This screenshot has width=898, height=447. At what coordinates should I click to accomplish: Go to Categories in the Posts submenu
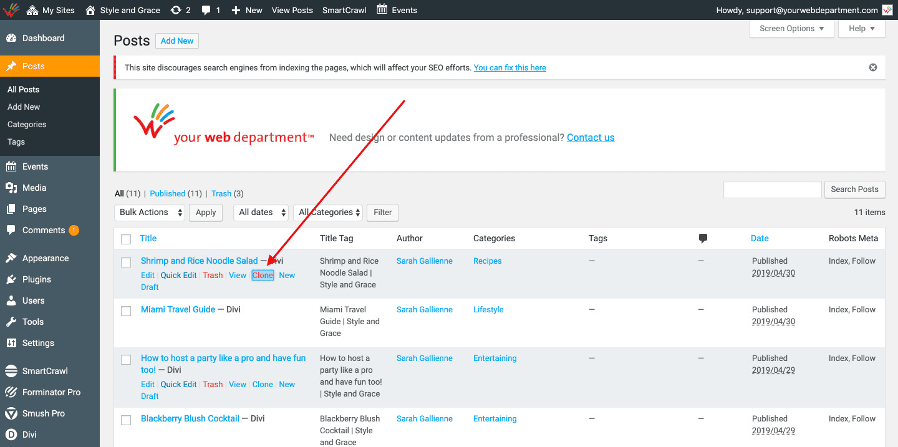tap(27, 124)
